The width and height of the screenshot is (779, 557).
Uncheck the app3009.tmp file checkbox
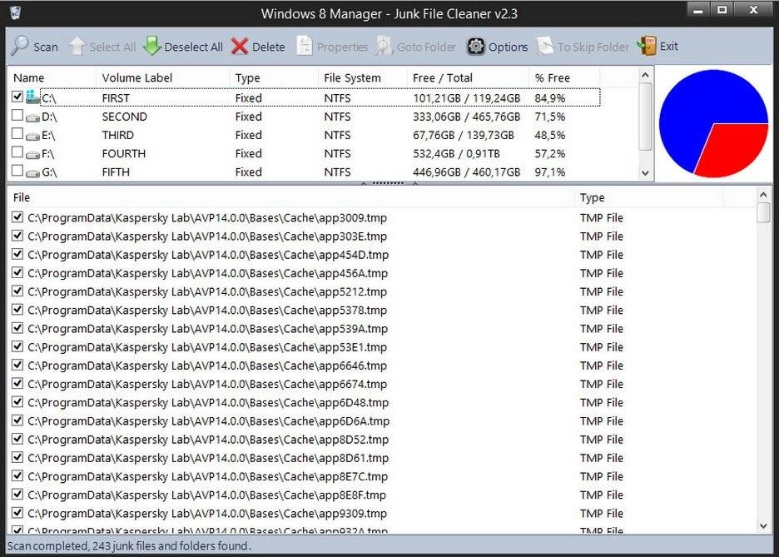pyautogui.click(x=17, y=217)
